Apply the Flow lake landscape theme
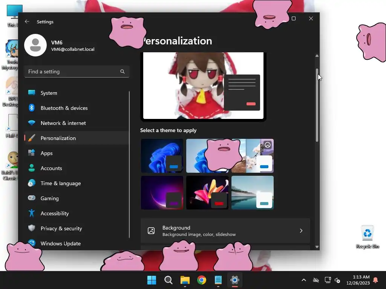 (253, 193)
